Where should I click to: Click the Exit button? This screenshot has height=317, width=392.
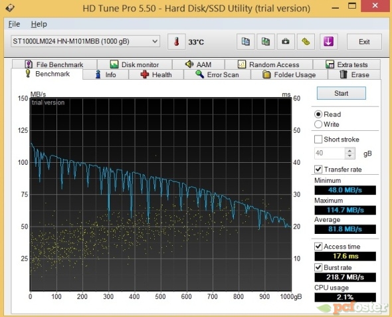[x=364, y=42]
